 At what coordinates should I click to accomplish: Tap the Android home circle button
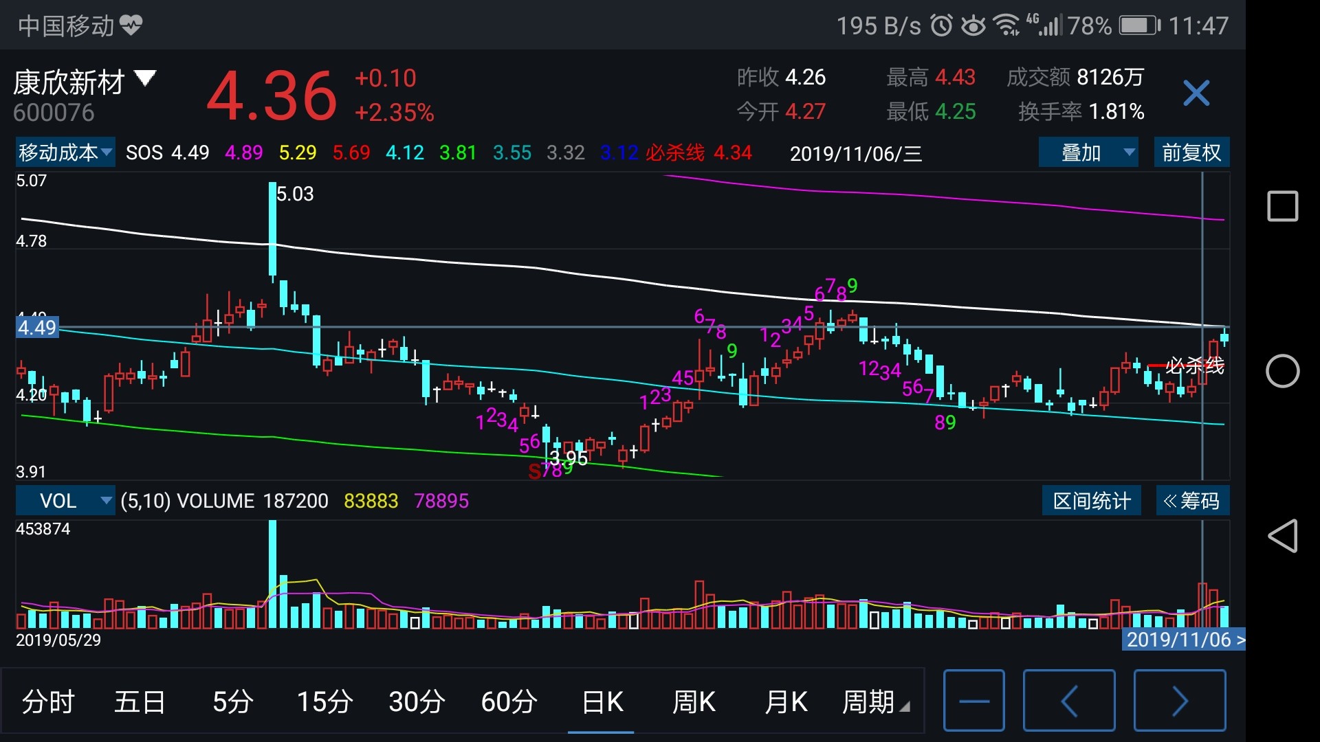[1282, 371]
